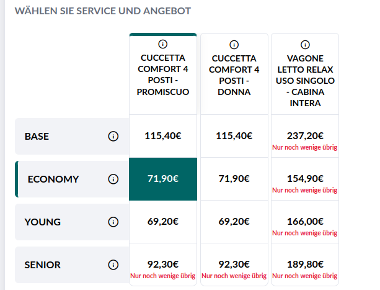This screenshot has height=290, width=380.
Task: Pick Senior 92,30€ Promiscuo fare
Action: click(x=163, y=265)
